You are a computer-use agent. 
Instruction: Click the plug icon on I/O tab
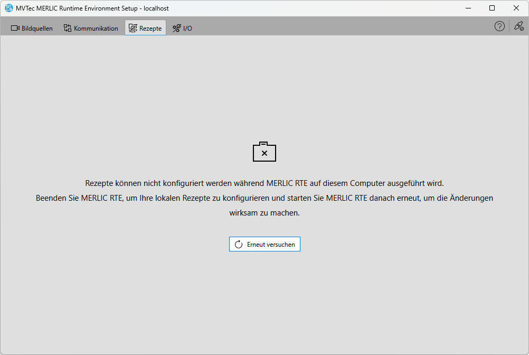click(x=176, y=28)
